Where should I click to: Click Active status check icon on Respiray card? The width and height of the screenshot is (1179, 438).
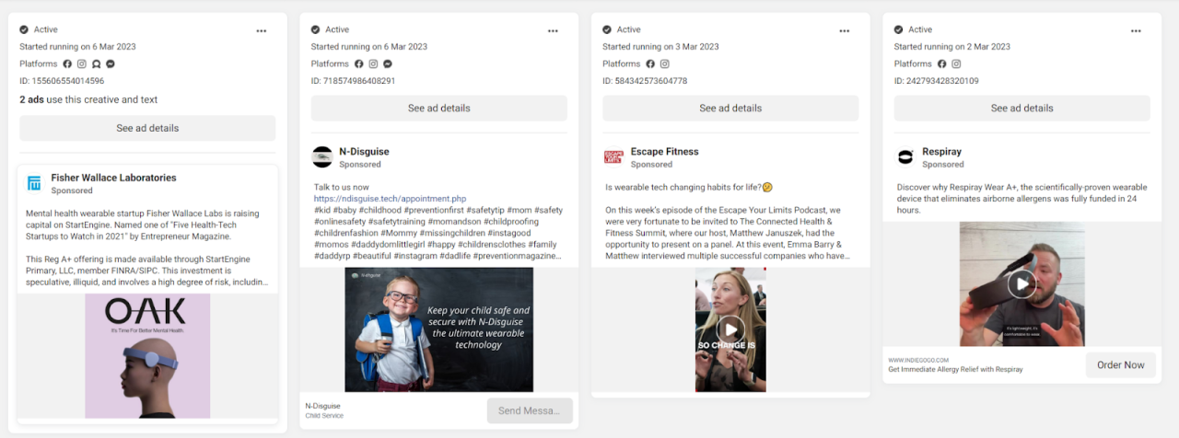[x=899, y=30]
